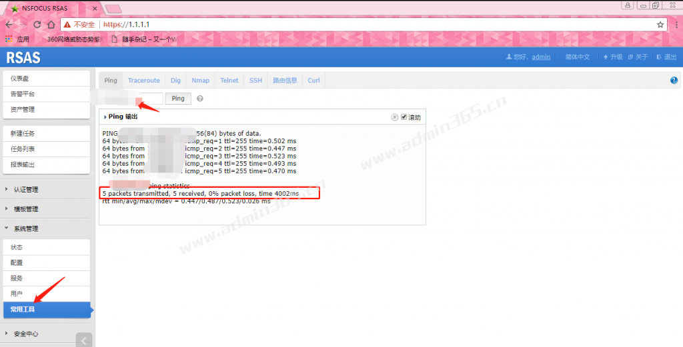The width and height of the screenshot is (683, 347).
Task: Open 用户 under 系统管理
Action: 46,294
